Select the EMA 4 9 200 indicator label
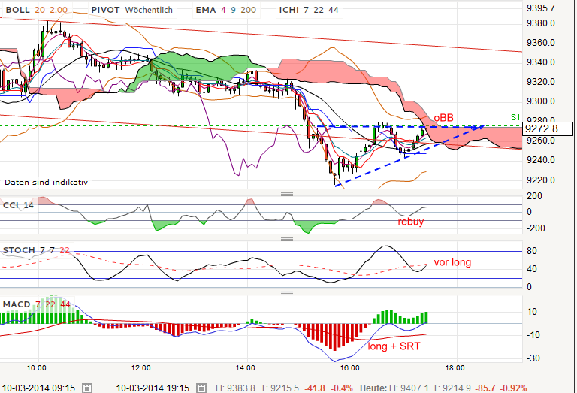577x393 pixels. point(225,10)
